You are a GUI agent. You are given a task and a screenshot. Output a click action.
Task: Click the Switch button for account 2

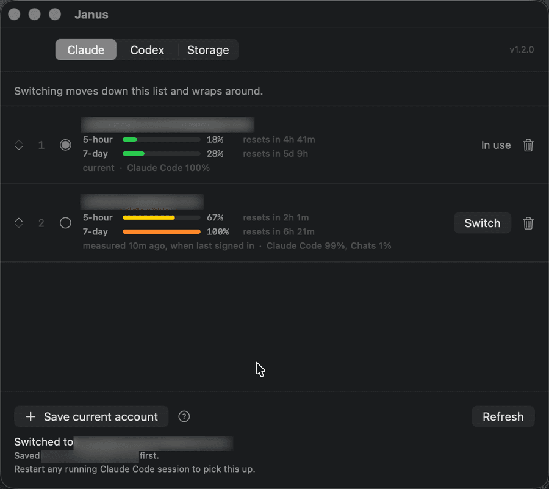pos(482,223)
